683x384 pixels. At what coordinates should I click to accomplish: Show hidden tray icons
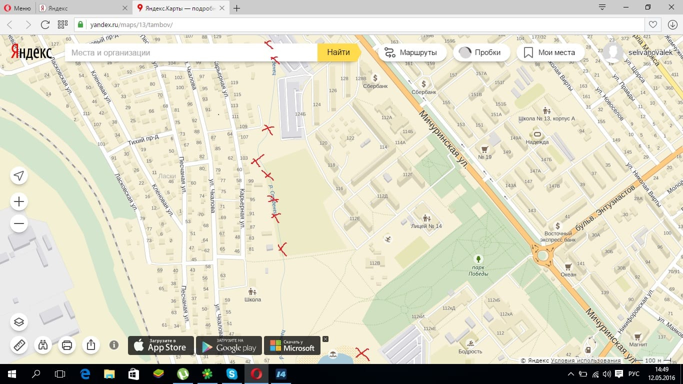570,373
